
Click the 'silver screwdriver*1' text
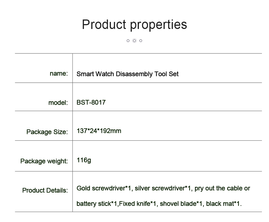pyautogui.click(x=163, y=188)
